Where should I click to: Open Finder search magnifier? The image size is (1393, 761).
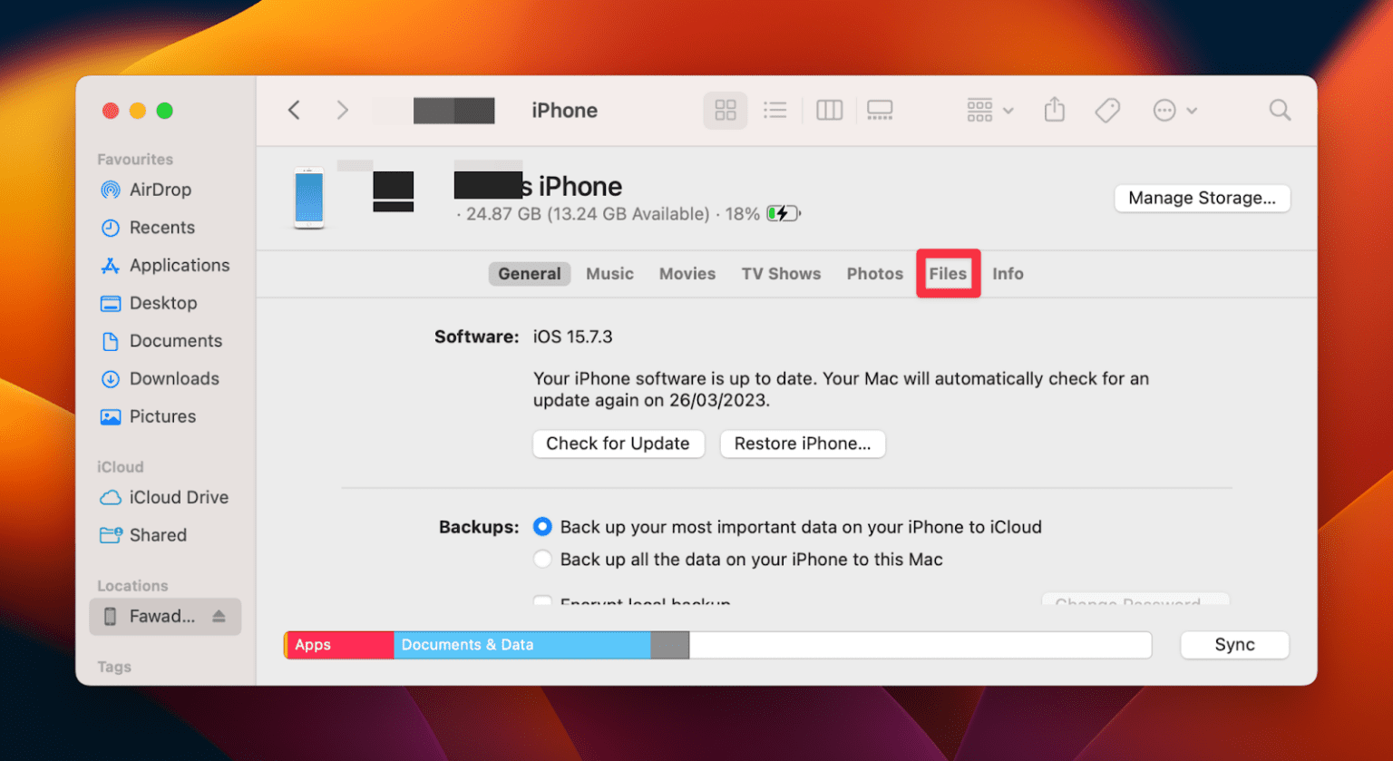tap(1280, 111)
